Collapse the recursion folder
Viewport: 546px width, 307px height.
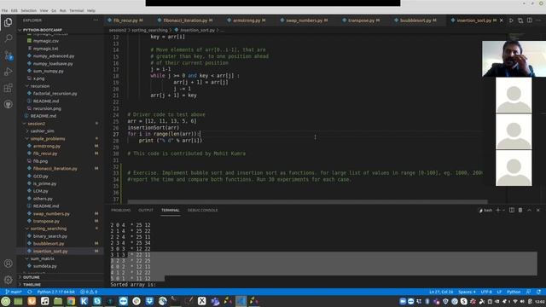pyautogui.click(x=40, y=86)
